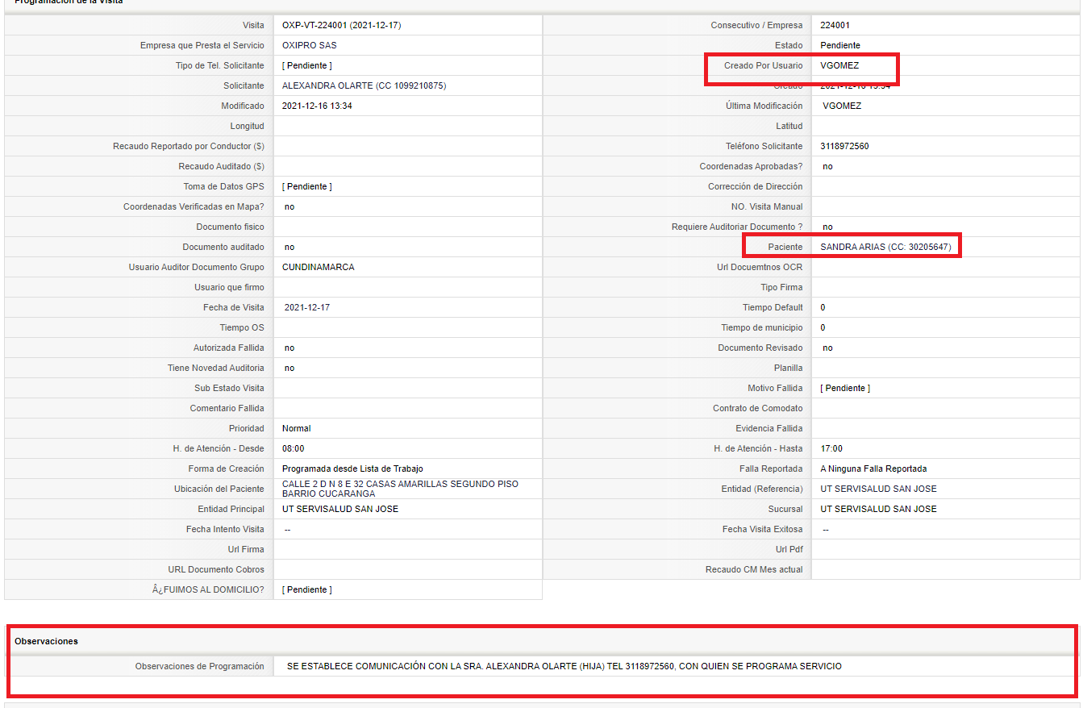The width and height of the screenshot is (1083, 708).
Task: Click the Estado value Pendiente
Action: point(840,45)
